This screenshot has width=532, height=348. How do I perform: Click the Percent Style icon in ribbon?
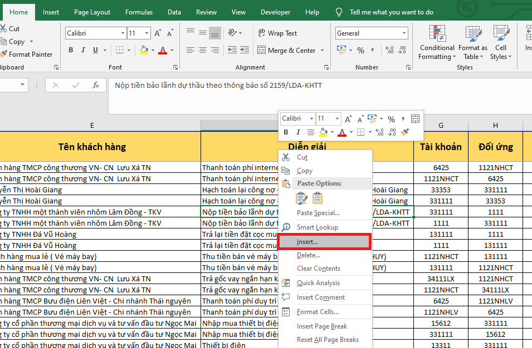[x=360, y=51]
